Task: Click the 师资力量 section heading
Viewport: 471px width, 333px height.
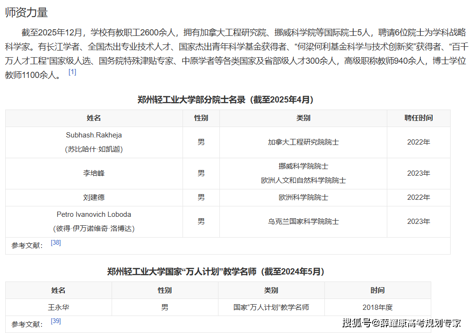Action: [26, 13]
